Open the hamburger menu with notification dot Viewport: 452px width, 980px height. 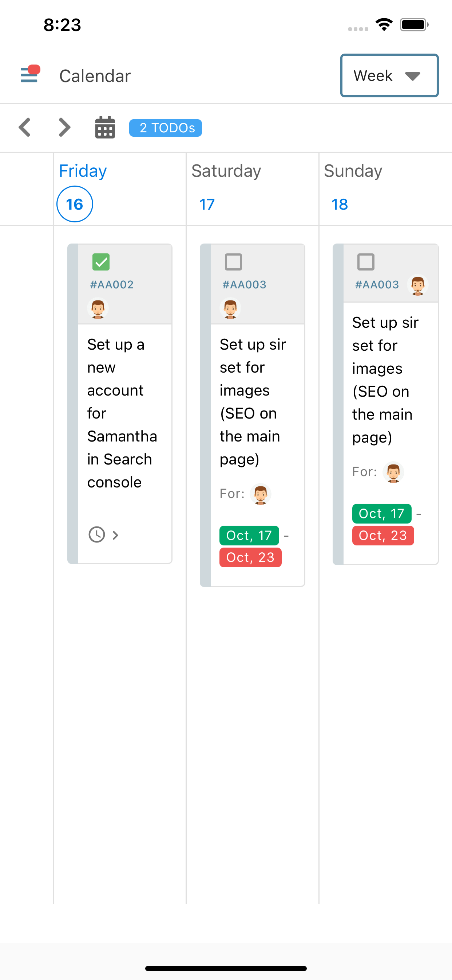click(x=29, y=74)
